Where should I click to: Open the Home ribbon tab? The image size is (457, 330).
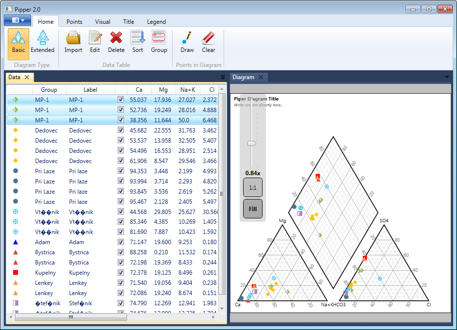tap(46, 22)
